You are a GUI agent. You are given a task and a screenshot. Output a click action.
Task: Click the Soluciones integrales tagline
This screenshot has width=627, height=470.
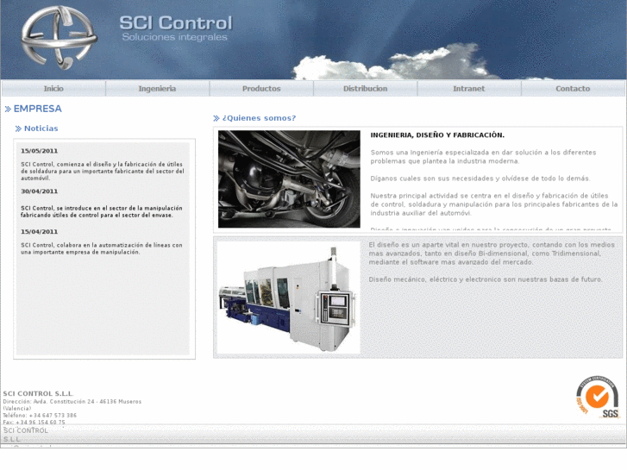(174, 37)
